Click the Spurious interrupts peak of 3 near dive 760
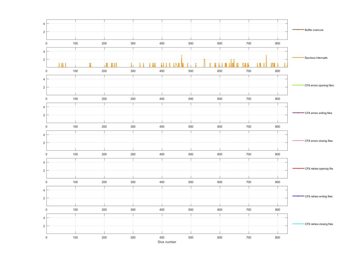 tap(266, 56)
